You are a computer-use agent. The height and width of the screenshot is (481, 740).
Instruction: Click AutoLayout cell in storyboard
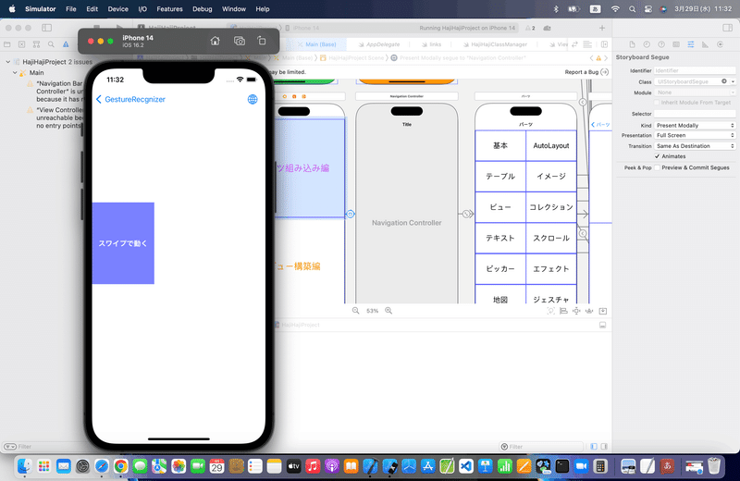[551, 146]
